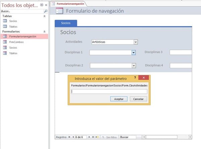The height and width of the screenshot is (149, 201).
Task: Go to last record in navigation bar
Action: click(93, 137)
